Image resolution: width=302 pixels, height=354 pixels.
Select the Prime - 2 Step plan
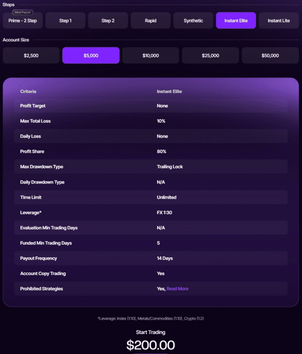(x=22, y=20)
